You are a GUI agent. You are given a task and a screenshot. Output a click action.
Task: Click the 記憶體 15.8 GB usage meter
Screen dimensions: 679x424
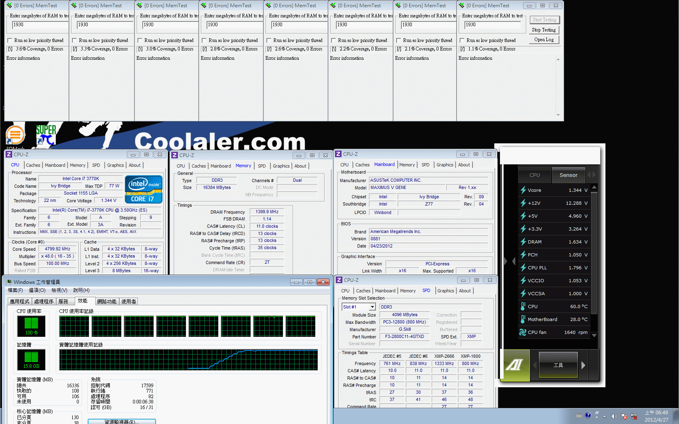pyautogui.click(x=31, y=359)
